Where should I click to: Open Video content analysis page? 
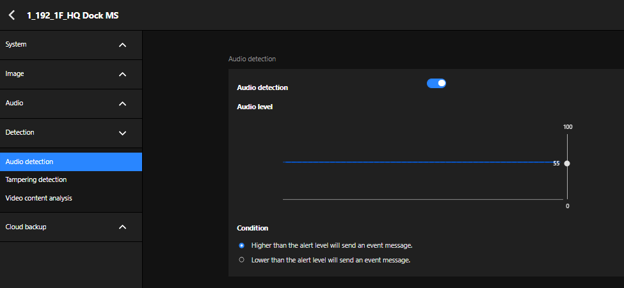[38, 198]
